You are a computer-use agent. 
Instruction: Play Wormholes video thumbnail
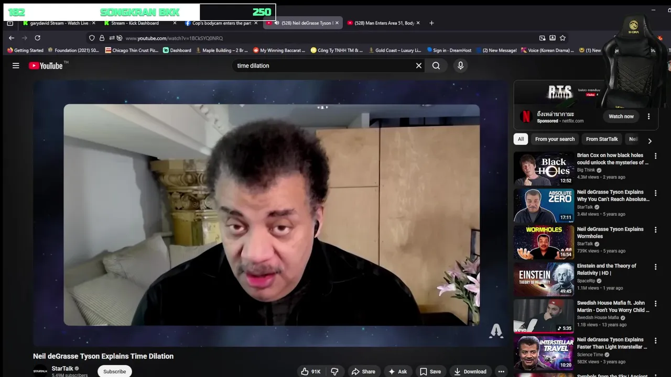[x=544, y=242]
